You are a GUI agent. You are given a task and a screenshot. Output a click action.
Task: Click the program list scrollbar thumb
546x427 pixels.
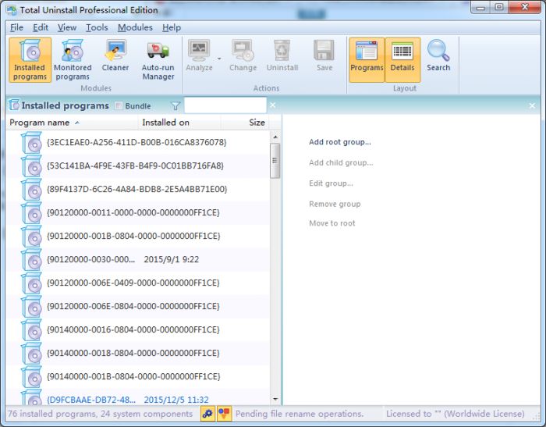pos(275,161)
